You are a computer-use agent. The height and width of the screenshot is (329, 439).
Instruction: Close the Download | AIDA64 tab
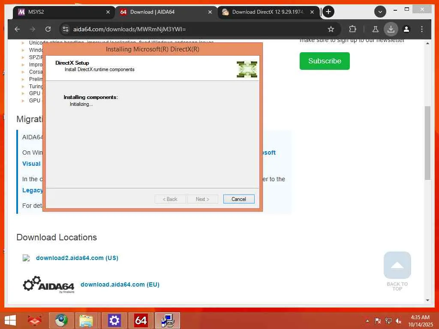tap(210, 12)
